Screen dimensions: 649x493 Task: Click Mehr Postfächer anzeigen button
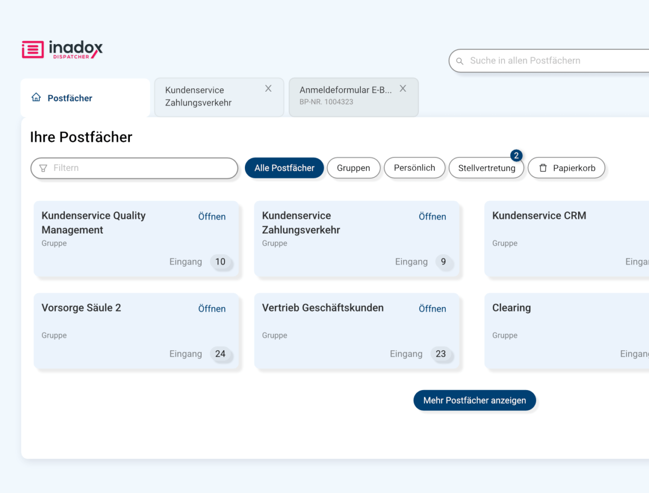(475, 400)
